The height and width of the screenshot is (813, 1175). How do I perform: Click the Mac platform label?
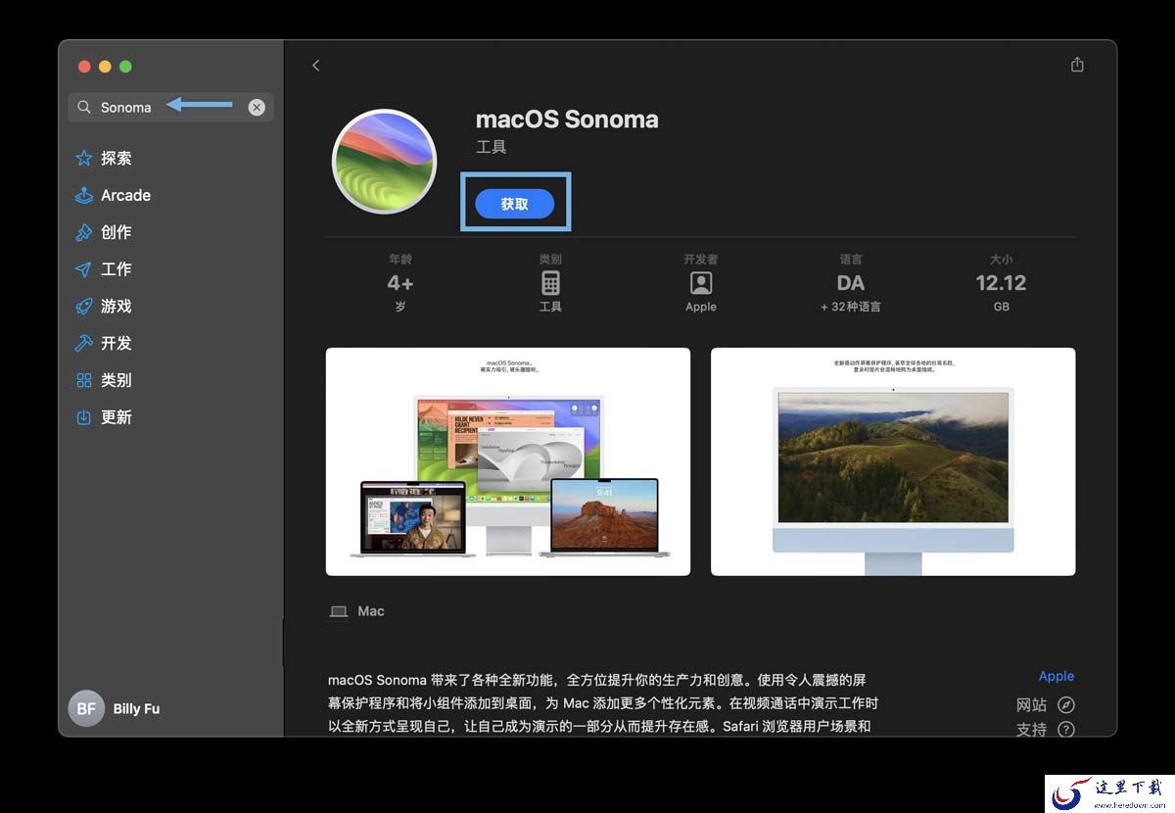(x=371, y=611)
